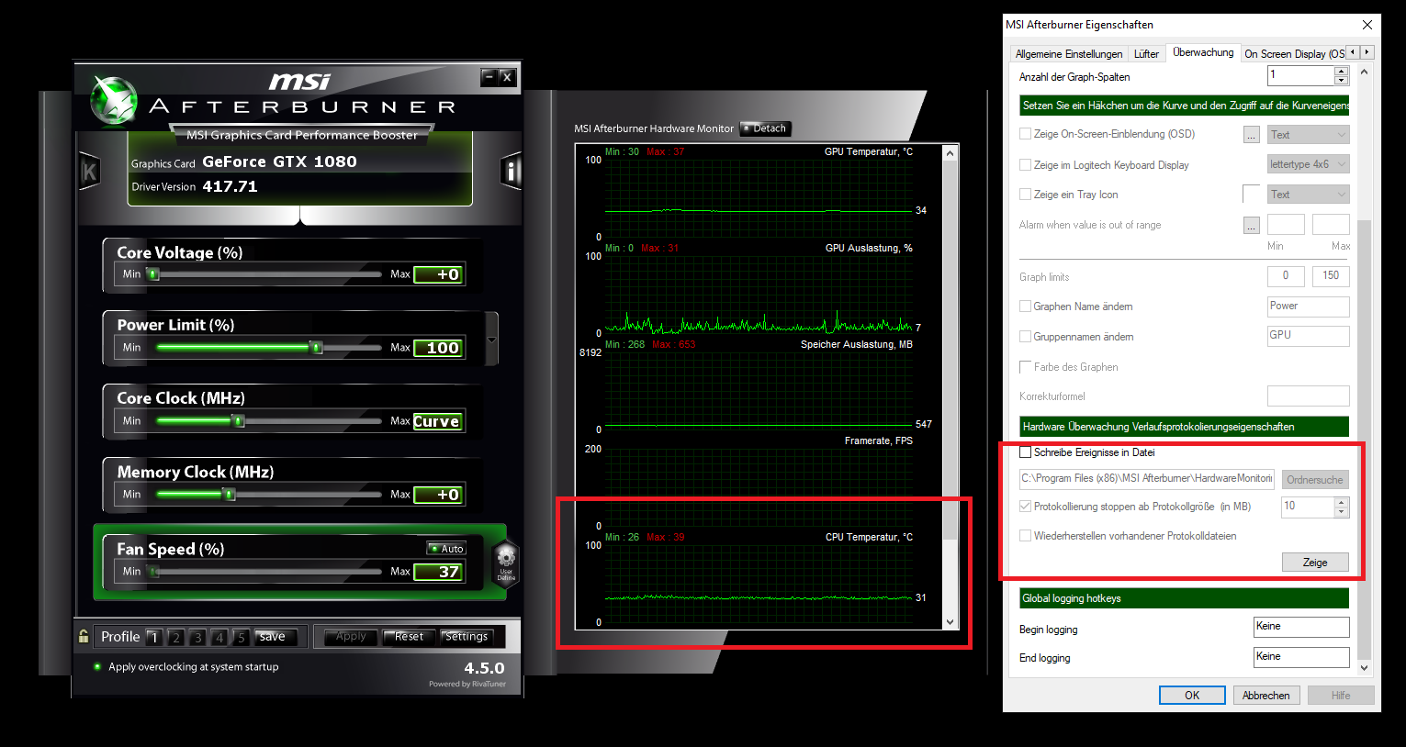Select profile slot 2
This screenshot has width=1406, height=747.
tap(175, 637)
